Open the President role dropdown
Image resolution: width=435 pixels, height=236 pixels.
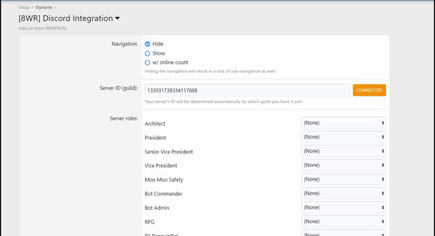click(344, 137)
